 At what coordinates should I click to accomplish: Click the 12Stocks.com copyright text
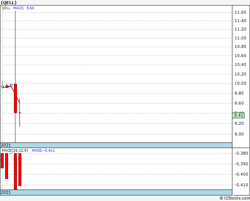pos(235,198)
